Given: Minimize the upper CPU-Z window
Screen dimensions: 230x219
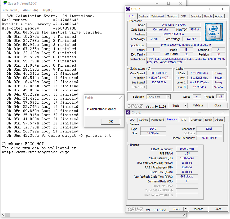Looking at the screenshot, I should 199,9.
